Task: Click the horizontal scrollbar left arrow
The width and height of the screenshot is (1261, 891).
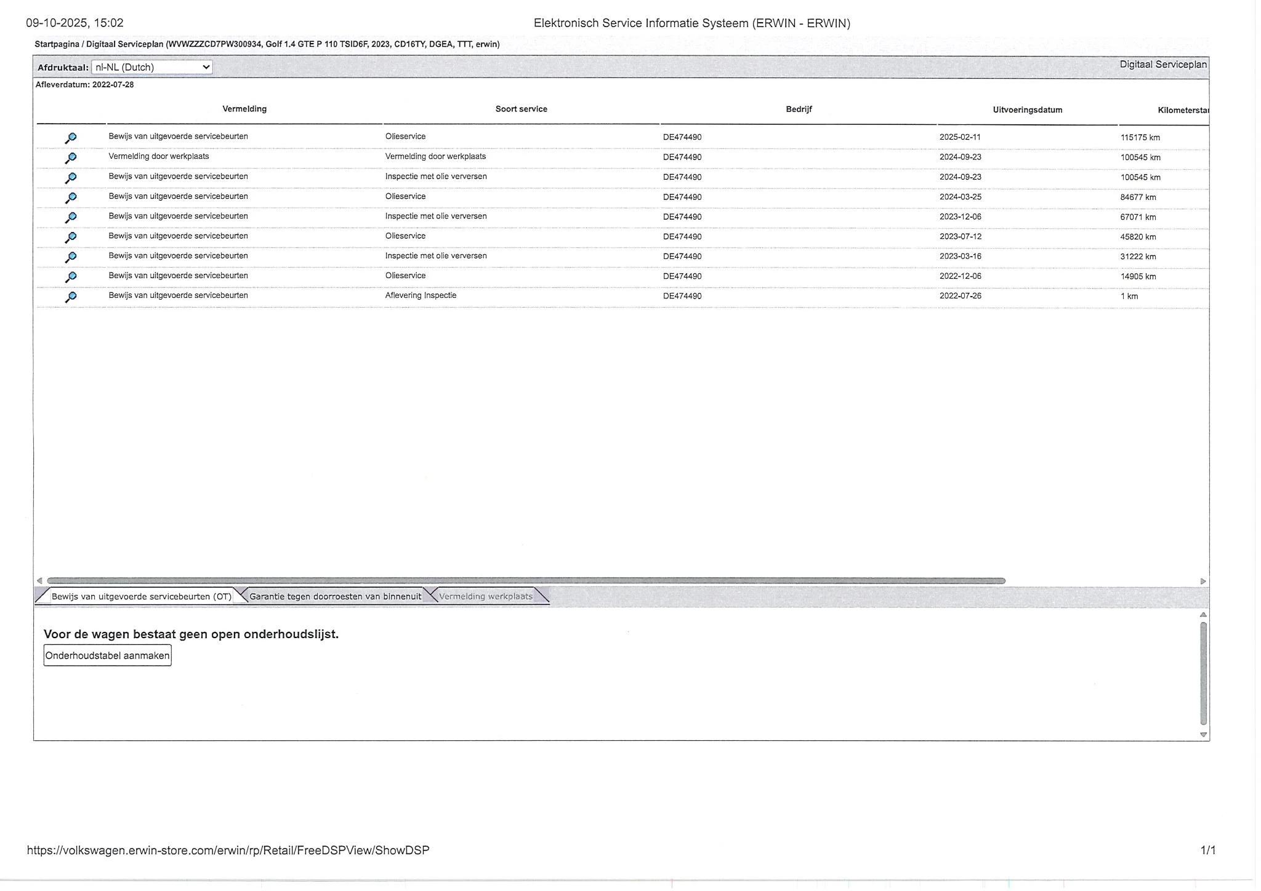Action: tap(39, 581)
